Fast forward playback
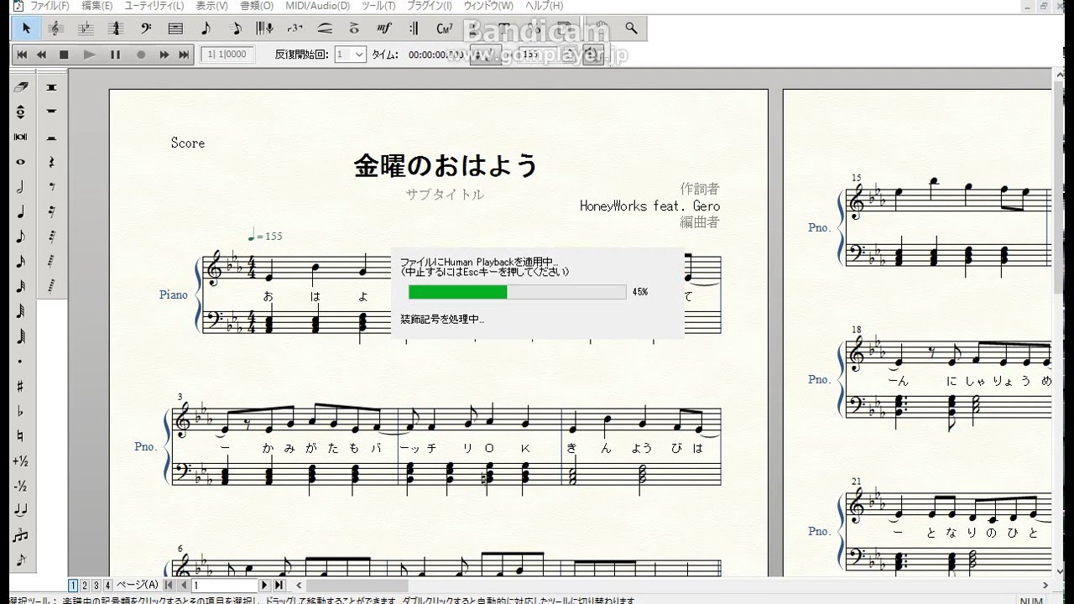The image size is (1074, 604). [164, 55]
